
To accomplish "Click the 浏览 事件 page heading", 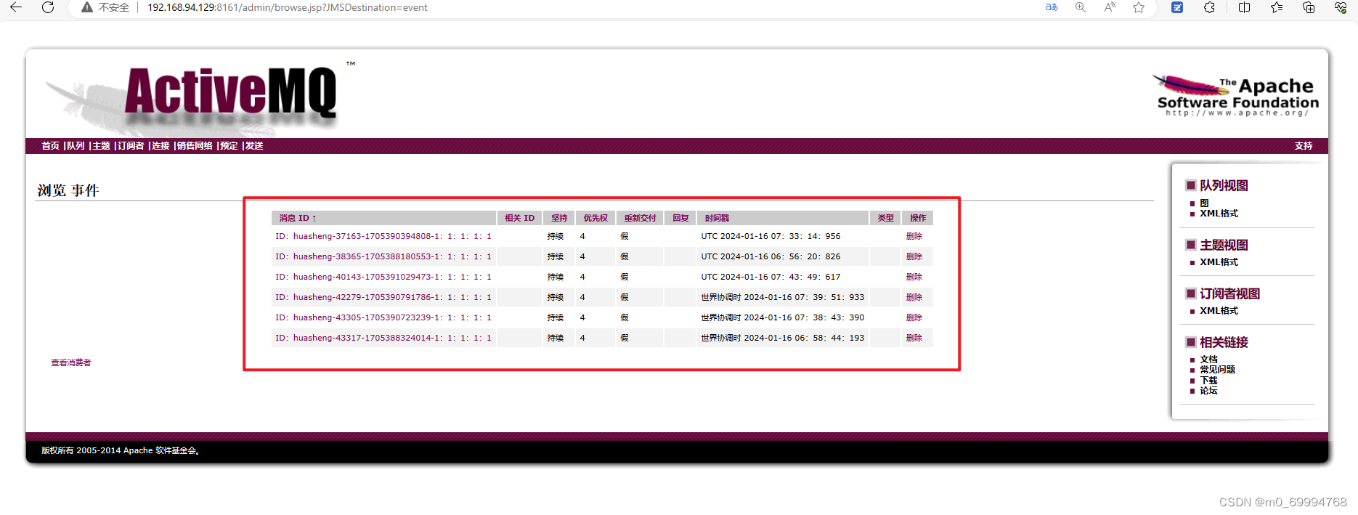I will (x=68, y=190).
